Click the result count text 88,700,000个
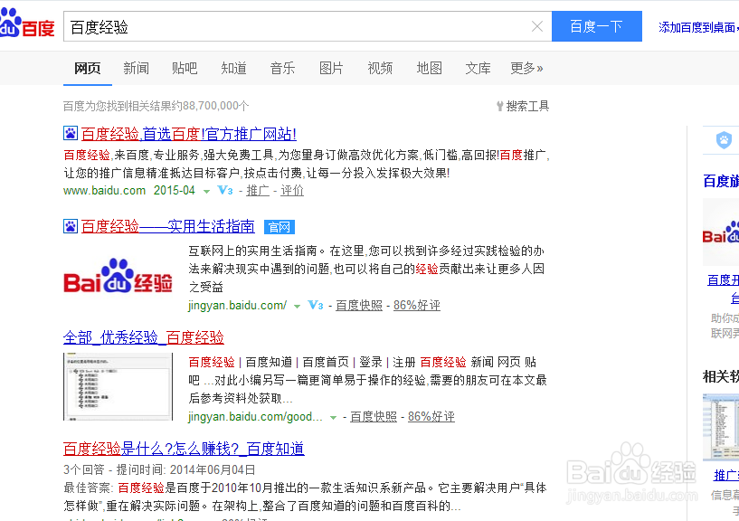This screenshot has height=521, width=739. (216, 106)
